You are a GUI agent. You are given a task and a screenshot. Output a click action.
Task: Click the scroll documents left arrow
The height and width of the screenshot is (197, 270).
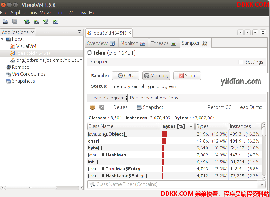pyautogui.click(x=240, y=33)
